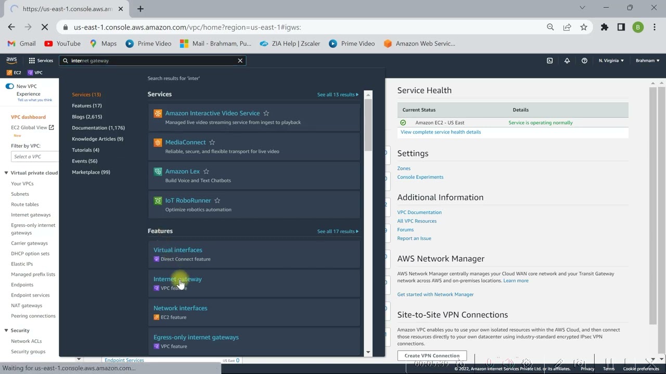Click Amazon Interactive Video Service icon
The height and width of the screenshot is (374, 666).
158,113
